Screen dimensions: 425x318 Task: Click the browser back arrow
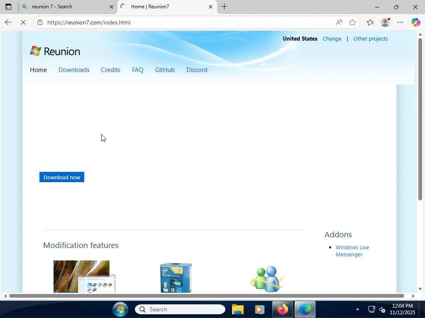[8, 22]
